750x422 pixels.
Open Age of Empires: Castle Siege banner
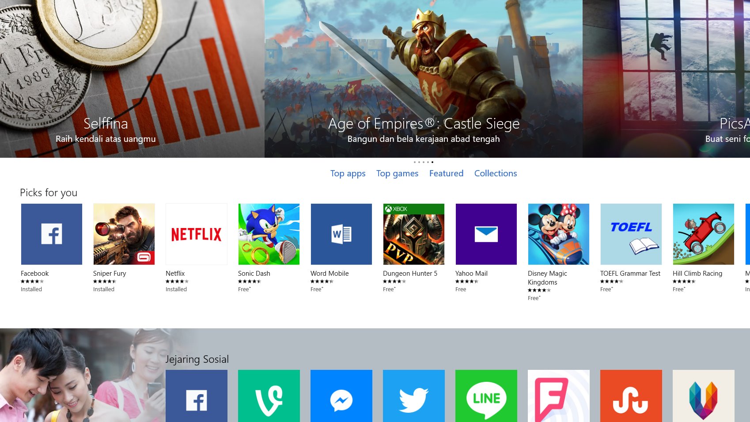424,79
